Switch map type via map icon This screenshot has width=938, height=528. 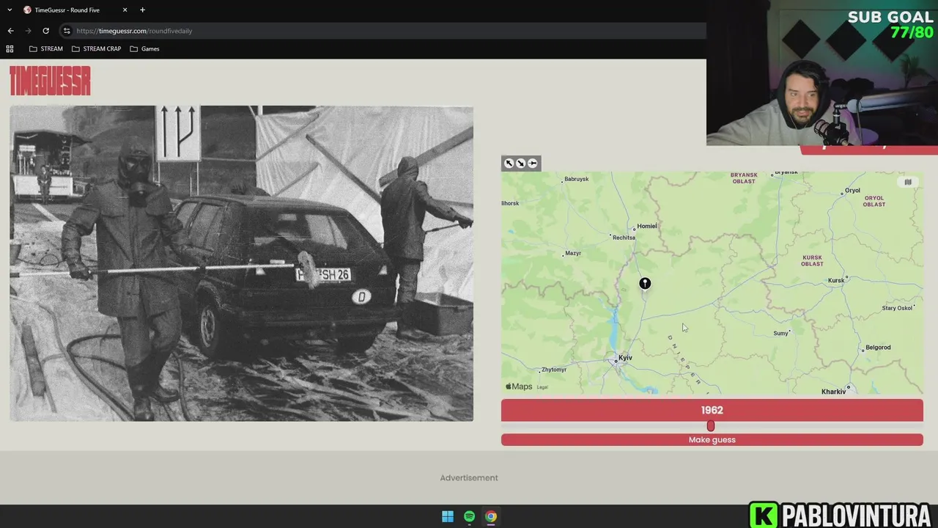908,182
